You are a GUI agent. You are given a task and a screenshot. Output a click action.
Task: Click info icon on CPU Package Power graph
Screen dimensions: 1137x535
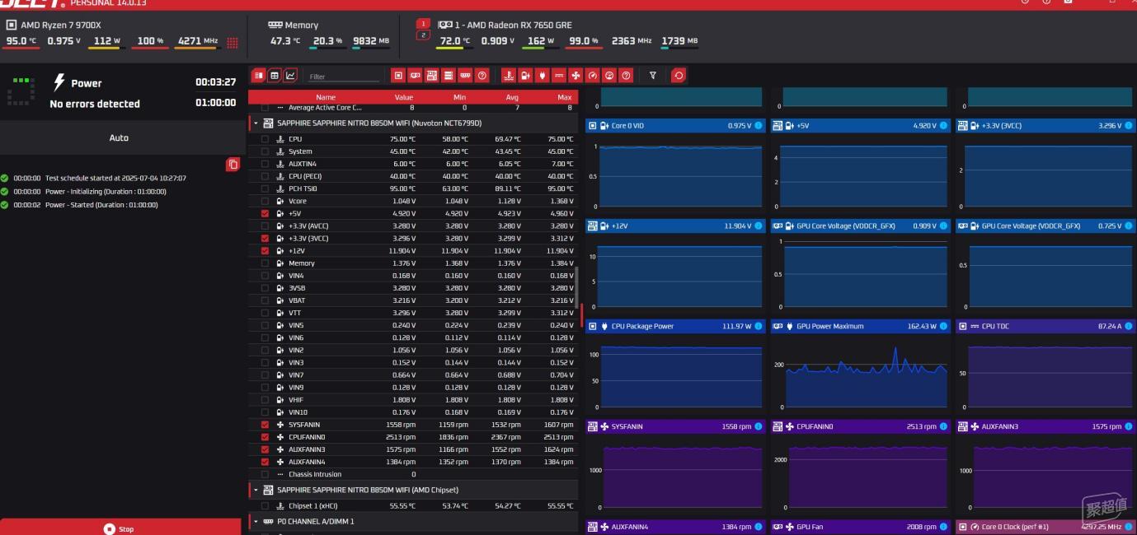[x=759, y=327]
